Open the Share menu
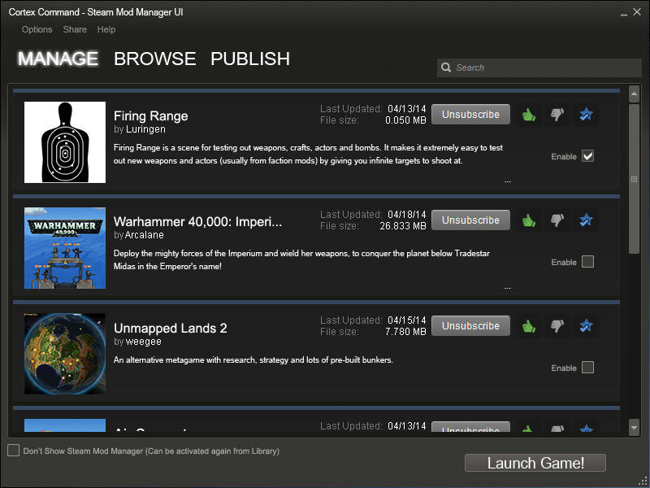This screenshot has height=488, width=650. (75, 29)
